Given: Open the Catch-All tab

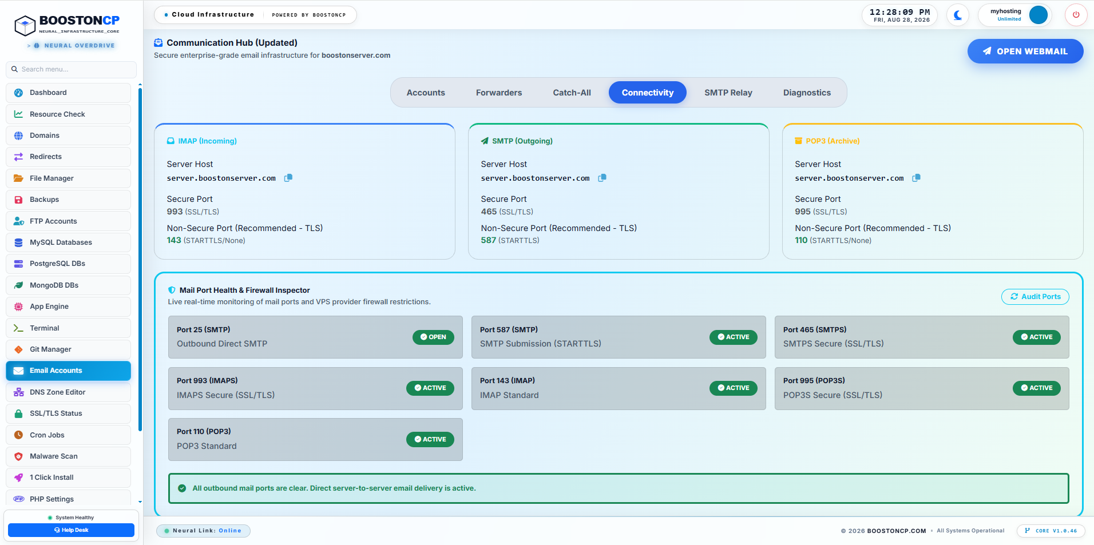Looking at the screenshot, I should [x=572, y=93].
